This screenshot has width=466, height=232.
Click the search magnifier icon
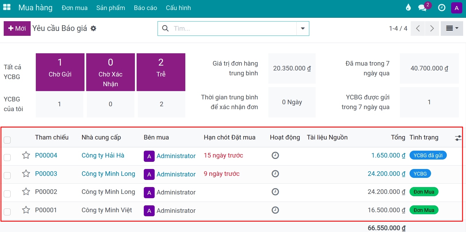165,28
